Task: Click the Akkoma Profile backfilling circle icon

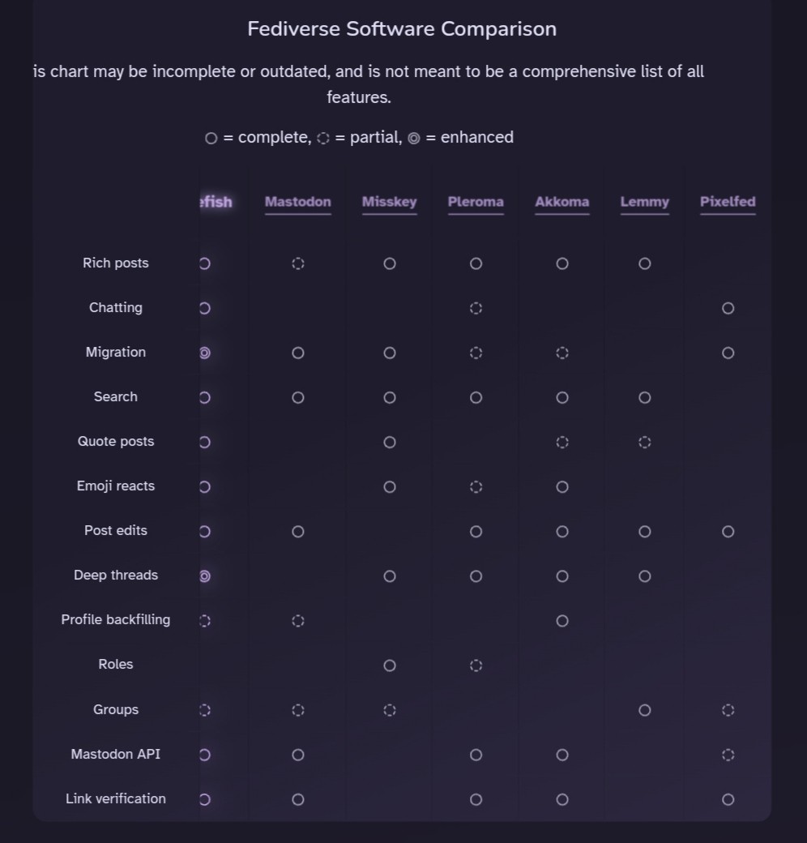Action: [x=562, y=620]
